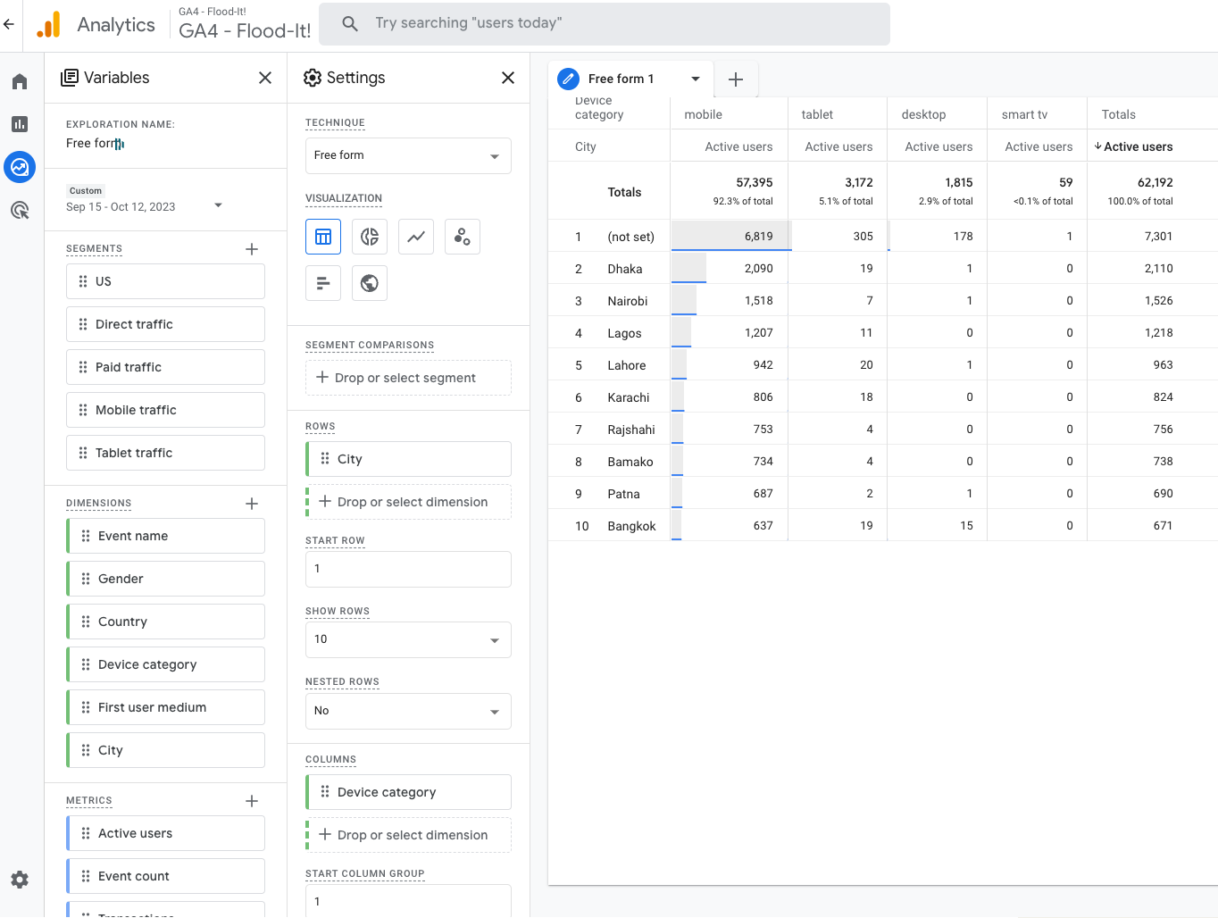Sort by Totals Active users column
1218x918 pixels.
[x=1138, y=146]
